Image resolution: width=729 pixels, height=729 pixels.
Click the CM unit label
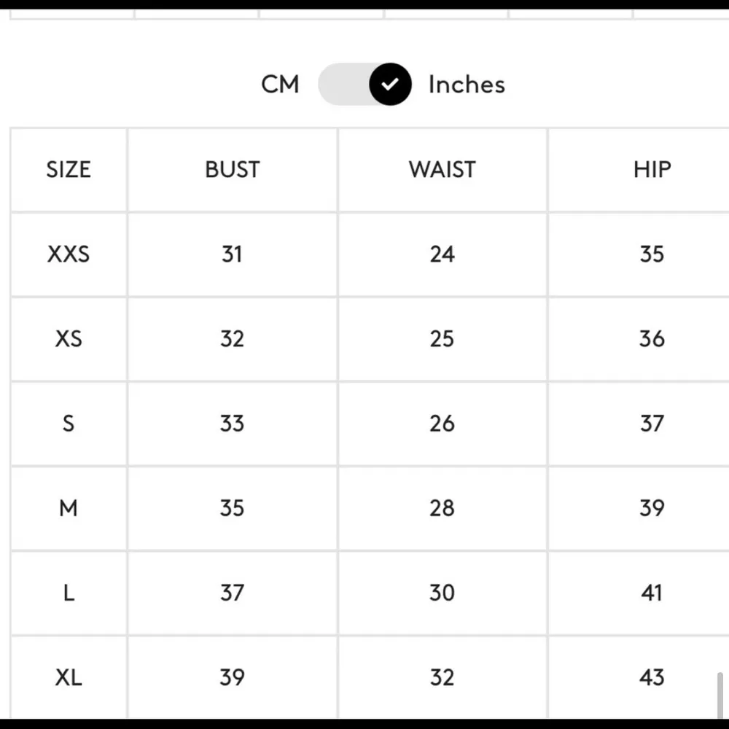coord(280,85)
